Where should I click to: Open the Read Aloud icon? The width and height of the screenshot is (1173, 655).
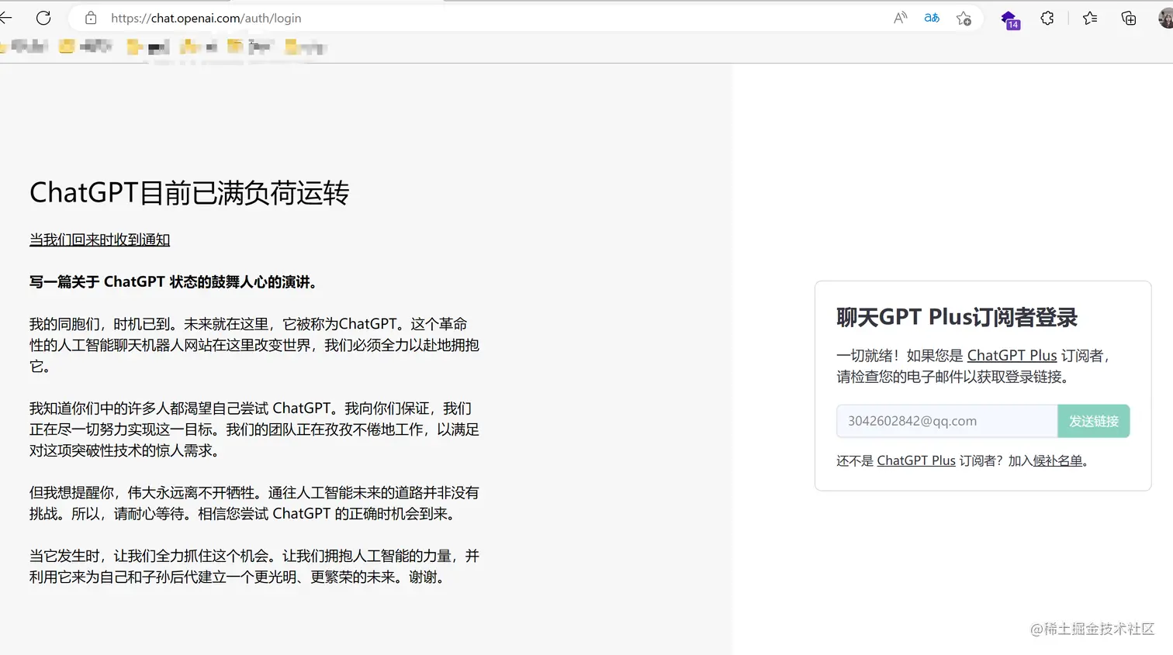pyautogui.click(x=900, y=18)
